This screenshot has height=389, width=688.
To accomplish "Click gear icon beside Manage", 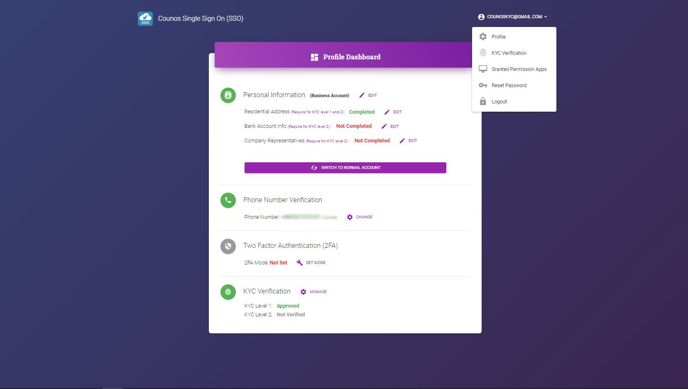I will [303, 292].
